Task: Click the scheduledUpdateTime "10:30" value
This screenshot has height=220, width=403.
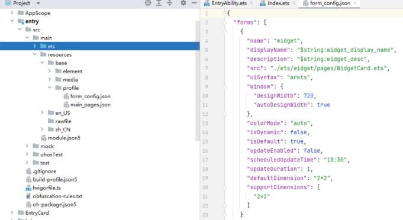Action: coord(335,160)
